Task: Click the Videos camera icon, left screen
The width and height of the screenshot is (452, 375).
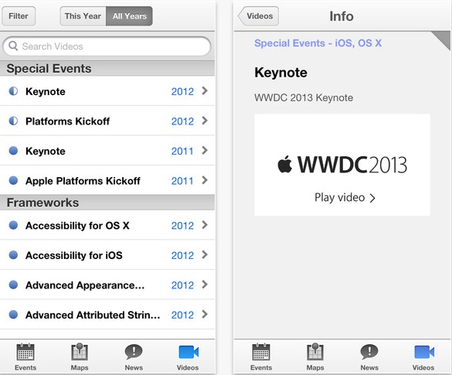Action: (x=189, y=353)
